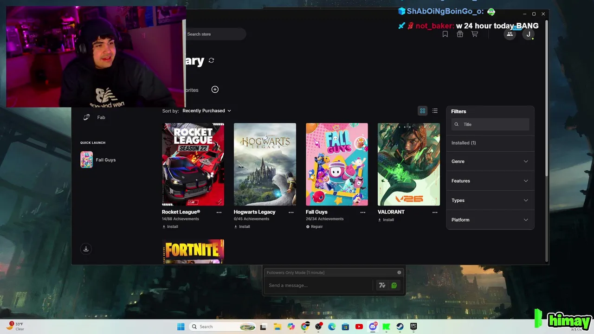
Task: Open Copilot from the taskbar
Action: (x=291, y=327)
